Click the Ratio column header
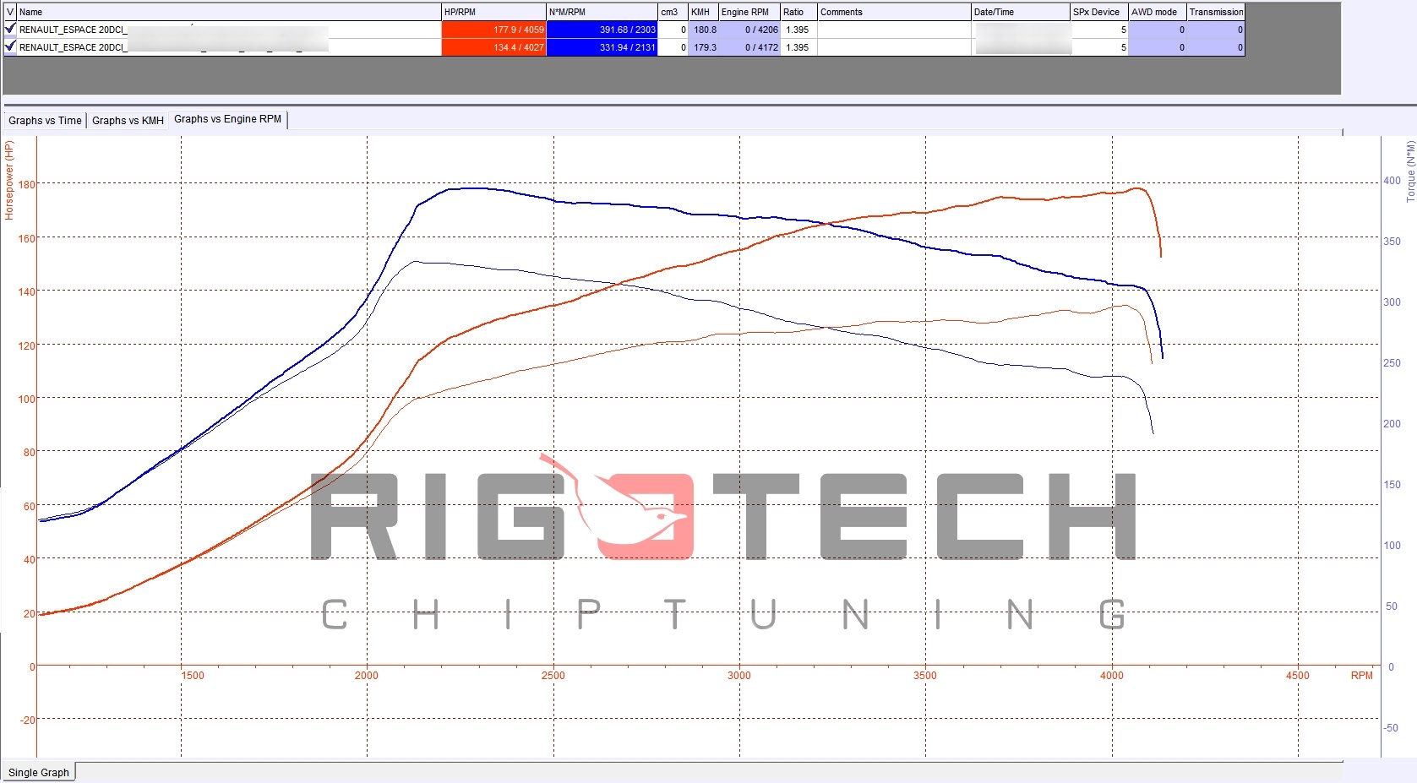 pos(798,12)
